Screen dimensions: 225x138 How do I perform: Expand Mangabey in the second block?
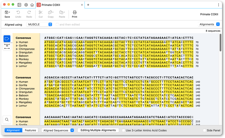pyautogui.click(x=17, y=102)
